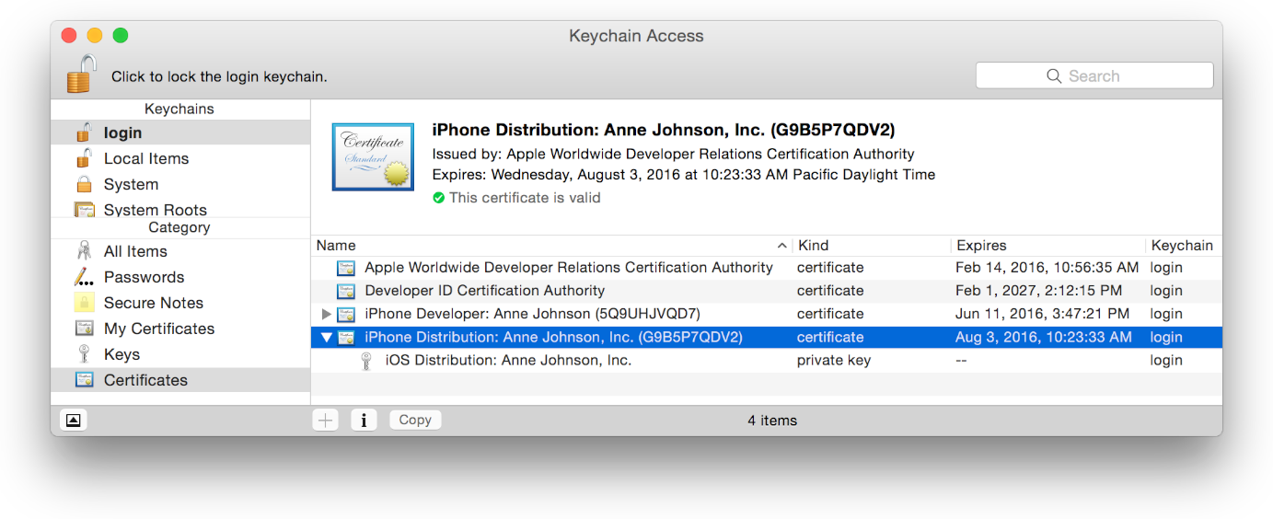The image size is (1273, 519).
Task: Click the My Certificates icon
Action: 84,329
